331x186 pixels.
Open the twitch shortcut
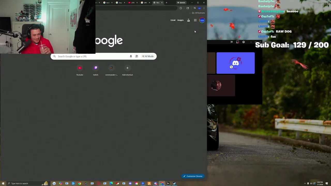96,70
